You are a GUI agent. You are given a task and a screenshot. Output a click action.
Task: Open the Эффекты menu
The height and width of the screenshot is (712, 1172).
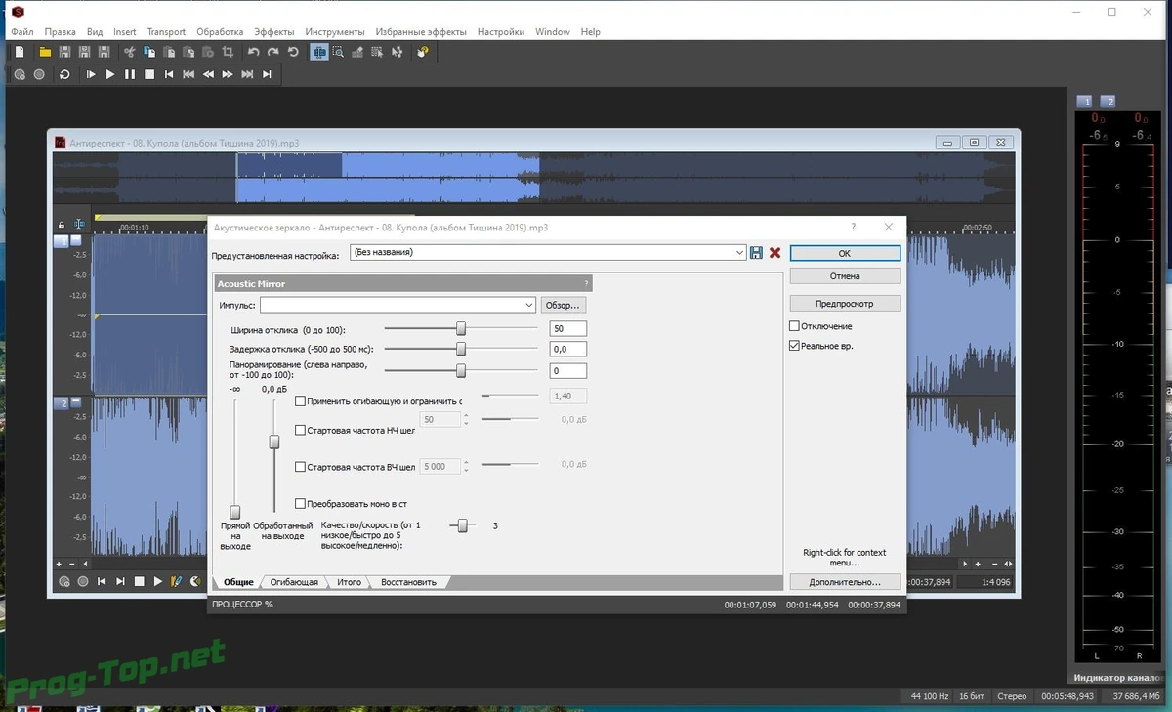[x=273, y=31]
